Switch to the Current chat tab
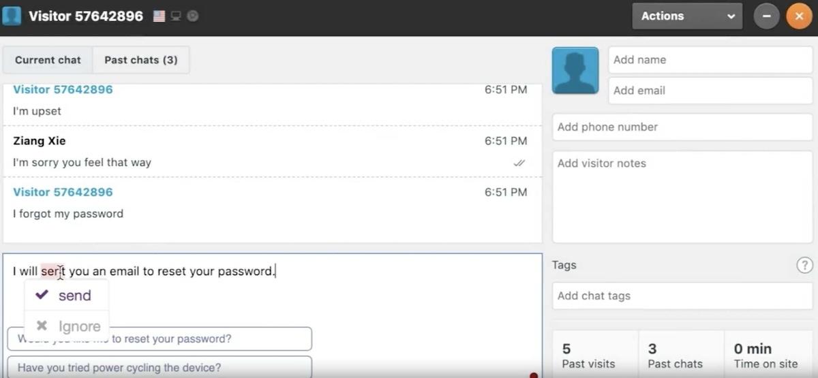The height and width of the screenshot is (378, 818). 48,60
